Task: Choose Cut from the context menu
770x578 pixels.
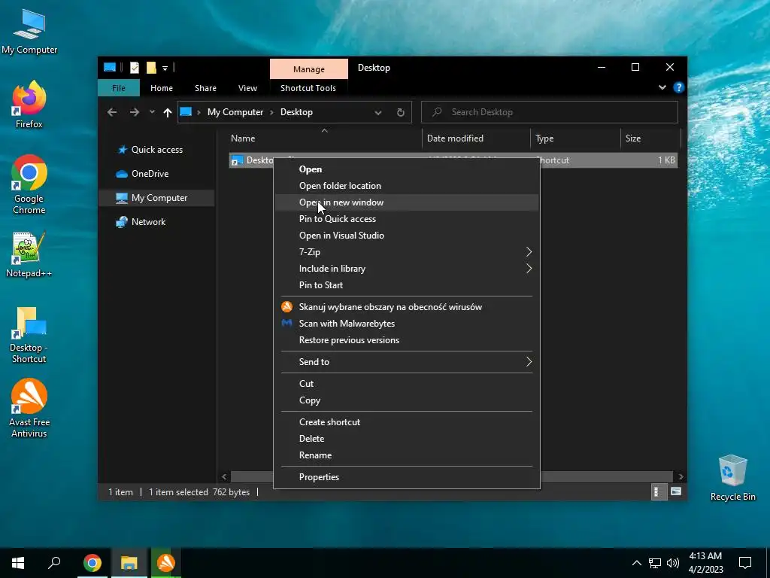Action: (x=407, y=383)
